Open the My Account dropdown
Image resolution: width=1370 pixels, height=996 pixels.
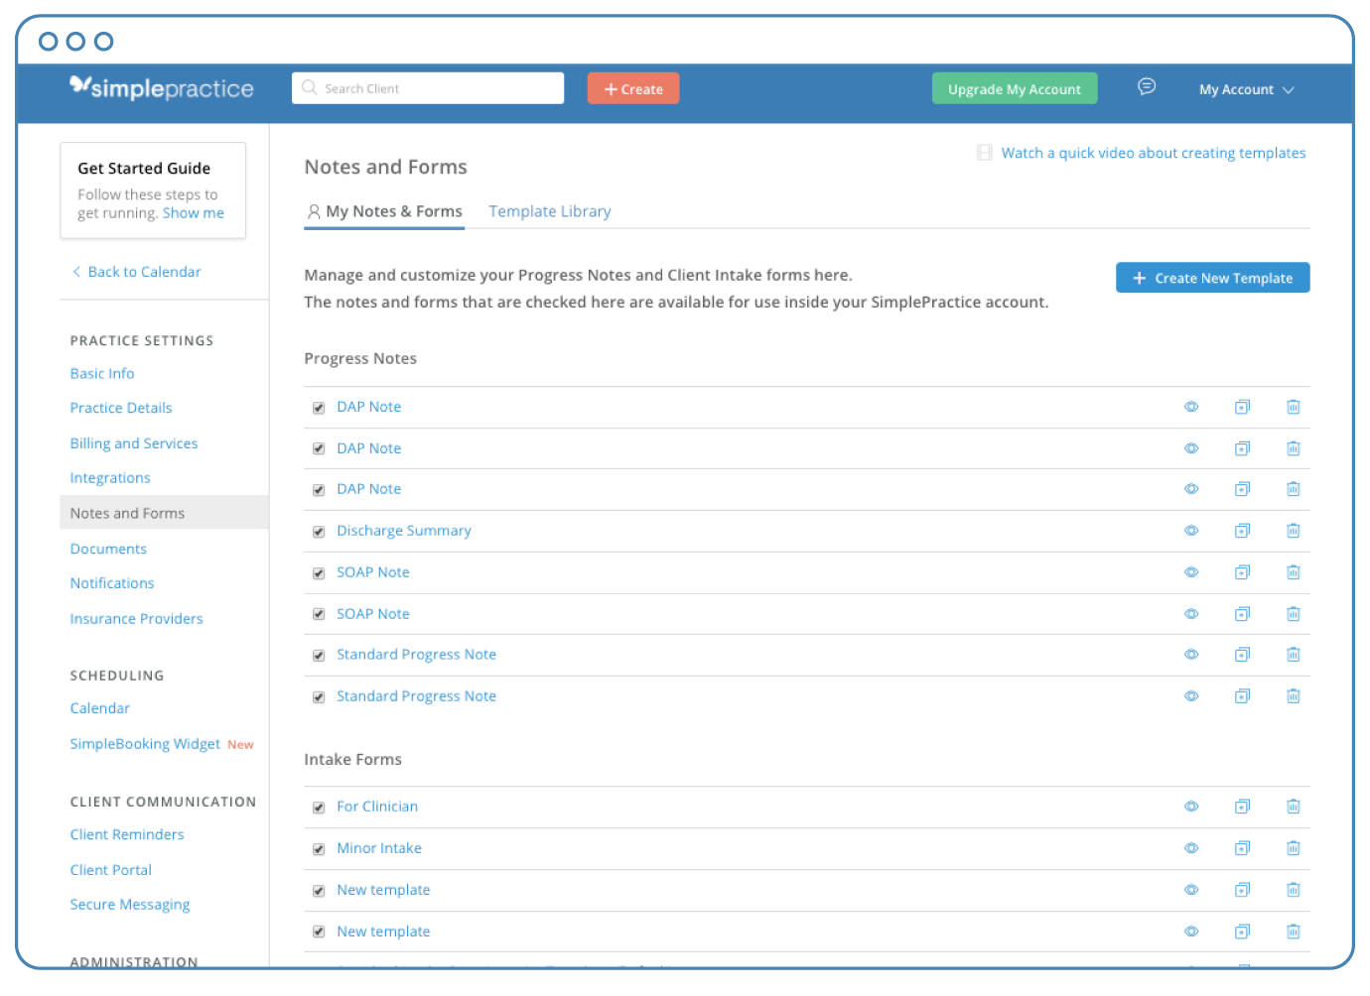click(1246, 89)
